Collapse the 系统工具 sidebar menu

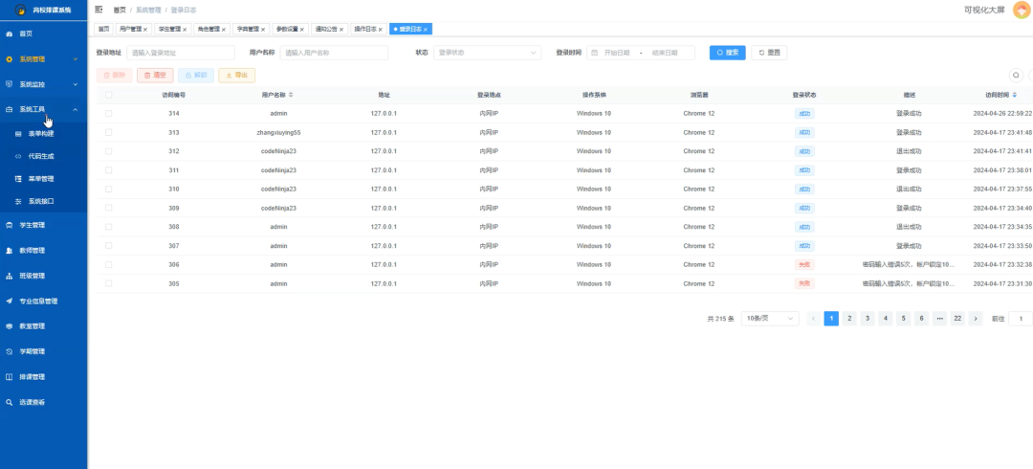[x=43, y=109]
